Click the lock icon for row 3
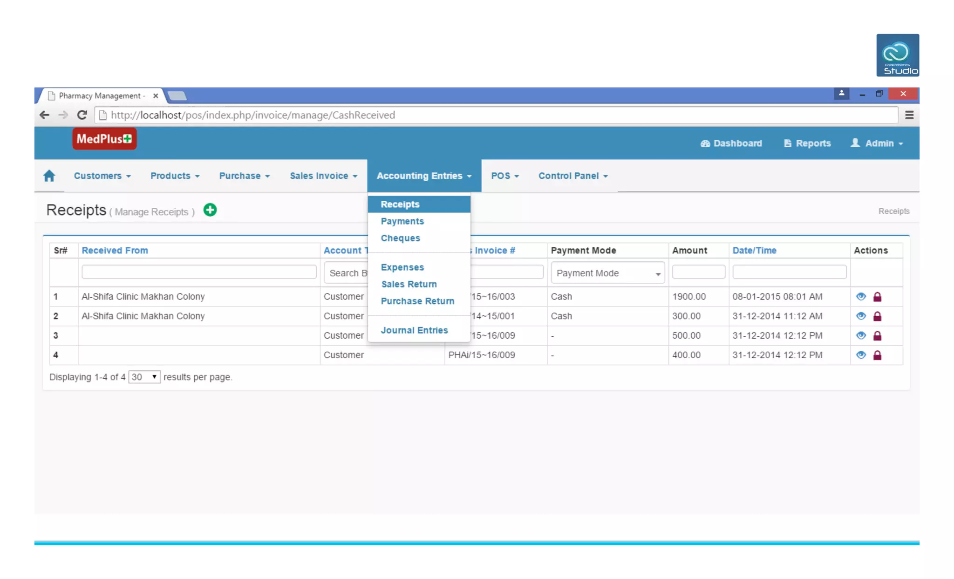The image size is (954, 579). (877, 336)
